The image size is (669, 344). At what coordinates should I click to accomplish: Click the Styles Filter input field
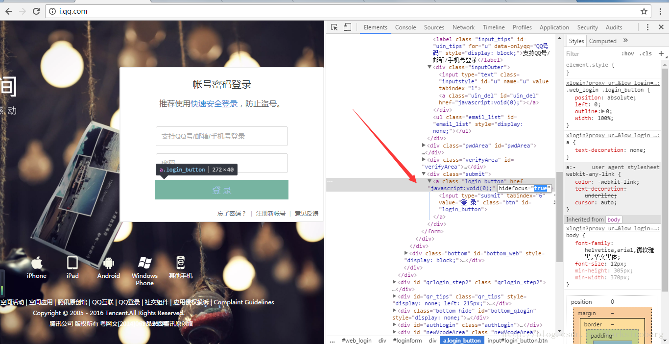590,54
